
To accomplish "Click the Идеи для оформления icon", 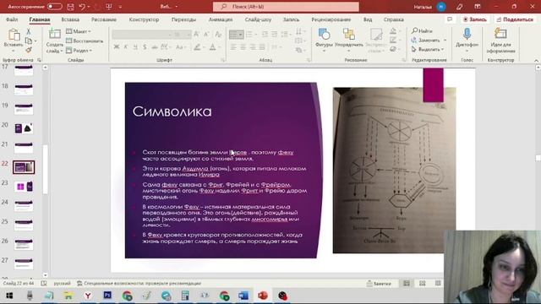I will 500,34.
